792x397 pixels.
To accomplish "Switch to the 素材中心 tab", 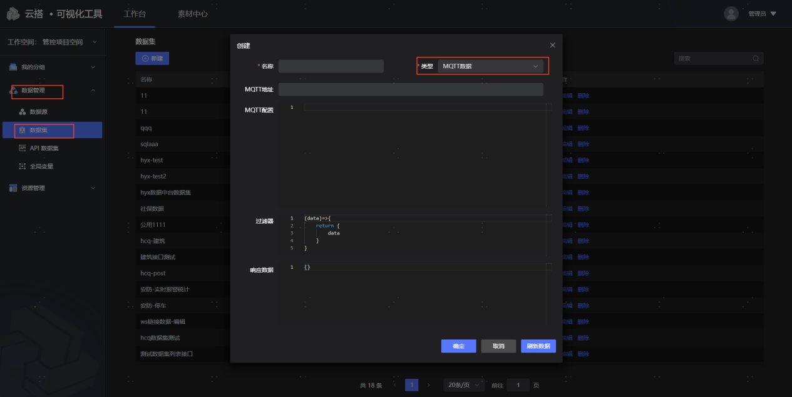I will [x=192, y=14].
